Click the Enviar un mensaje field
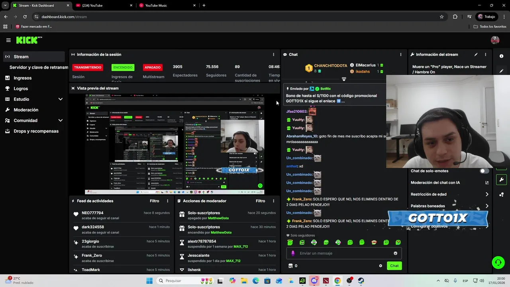510x287 pixels. click(x=344, y=253)
